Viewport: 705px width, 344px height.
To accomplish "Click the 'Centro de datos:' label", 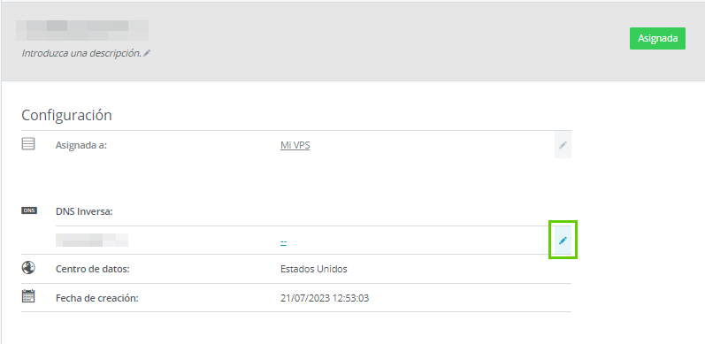I will point(93,270).
